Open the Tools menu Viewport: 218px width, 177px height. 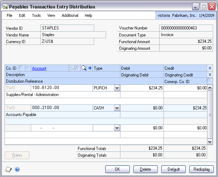tap(36, 15)
